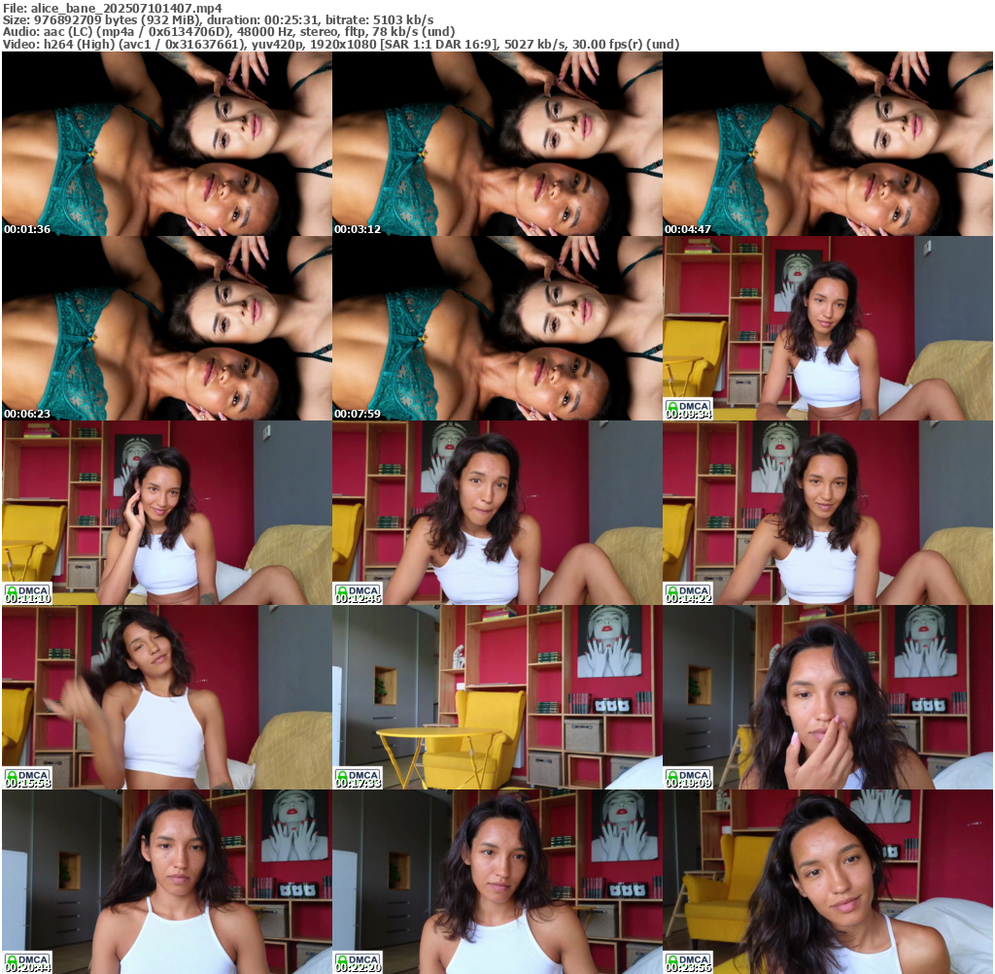Click the DMCA badge on the 00:17:33 frame
This screenshot has width=995, height=974.
pyautogui.click(x=358, y=773)
